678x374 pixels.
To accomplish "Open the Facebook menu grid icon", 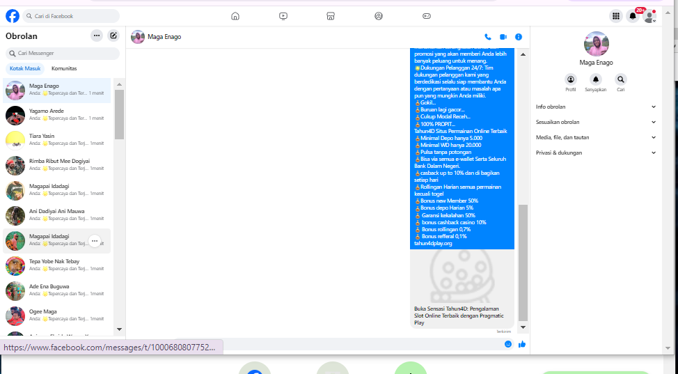I will tap(616, 16).
